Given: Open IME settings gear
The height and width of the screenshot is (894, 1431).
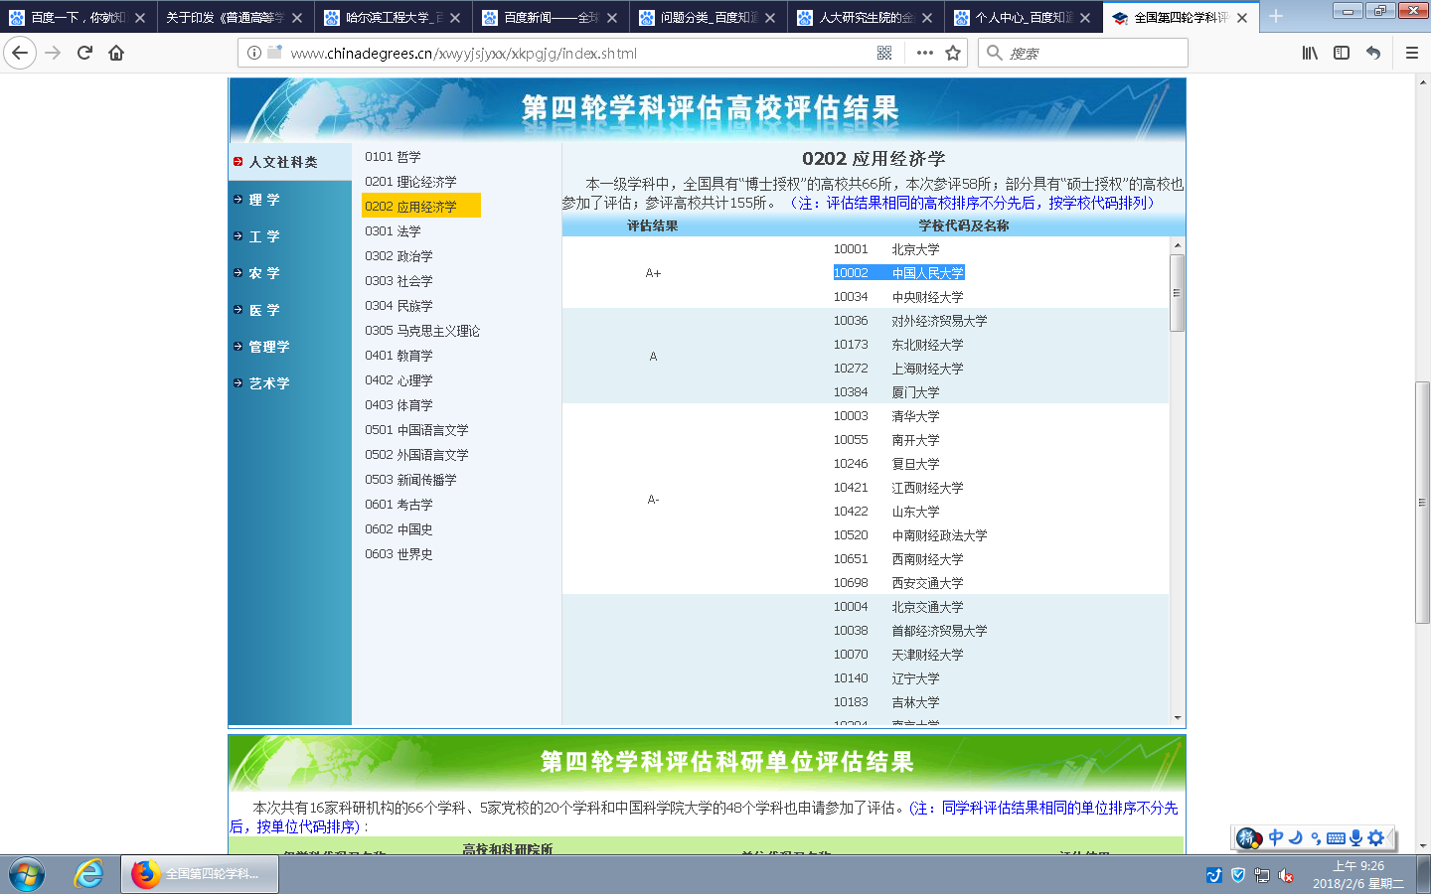Looking at the screenshot, I should pyautogui.click(x=1375, y=837).
